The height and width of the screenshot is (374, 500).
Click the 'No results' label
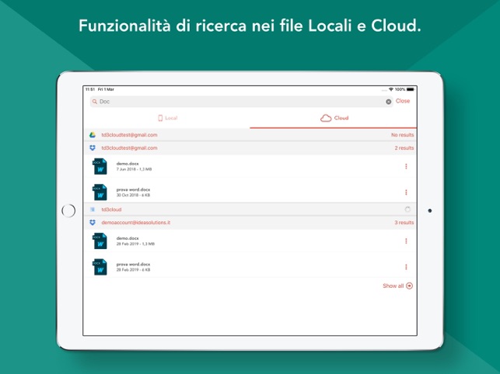(x=403, y=135)
